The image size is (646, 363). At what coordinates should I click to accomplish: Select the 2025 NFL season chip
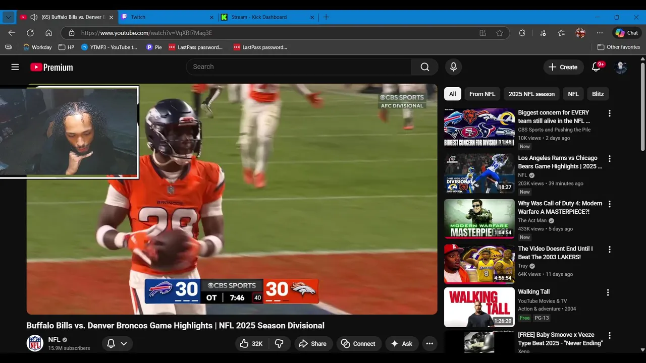coord(531,94)
